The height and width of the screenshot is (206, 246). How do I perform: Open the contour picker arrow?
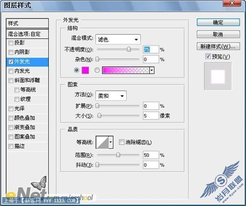(111, 143)
